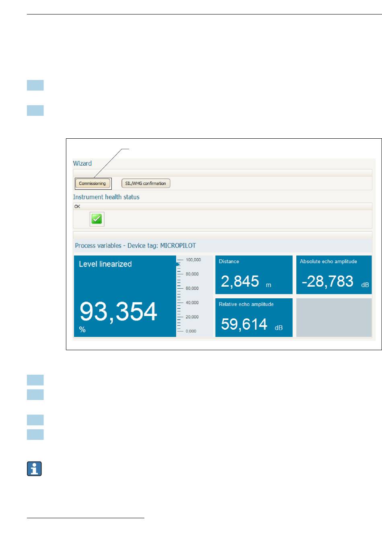Screen dimensions: 382x554
Task: Click the empty gray process variable tile
Action: click(x=334, y=317)
